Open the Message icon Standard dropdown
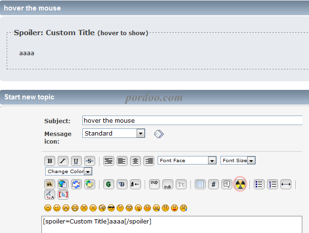This screenshot has height=233, width=309. tap(114, 133)
